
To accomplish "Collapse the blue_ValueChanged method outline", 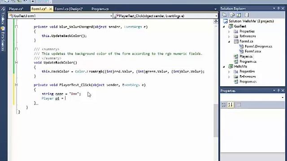I will pos(16,27).
